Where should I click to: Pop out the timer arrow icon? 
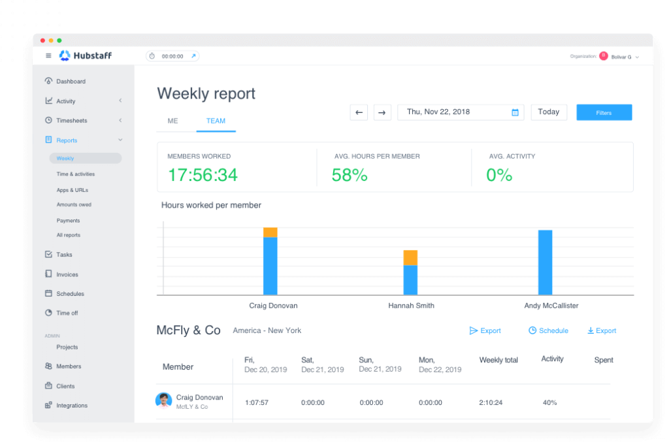(193, 56)
